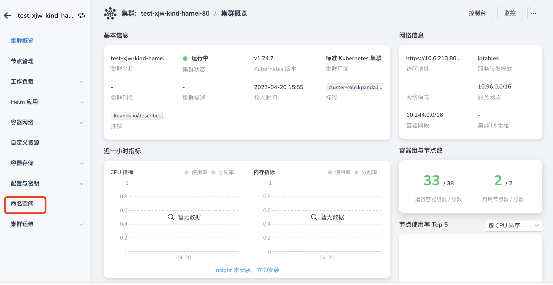Click the iptables forwarding mode value

pyautogui.click(x=488, y=58)
